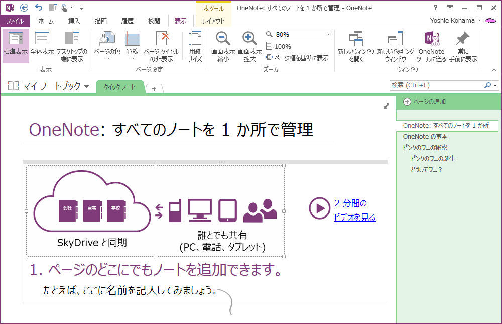Open Customize Quick Access Toolbar arrow
The image size is (502, 324).
(x=82, y=8)
